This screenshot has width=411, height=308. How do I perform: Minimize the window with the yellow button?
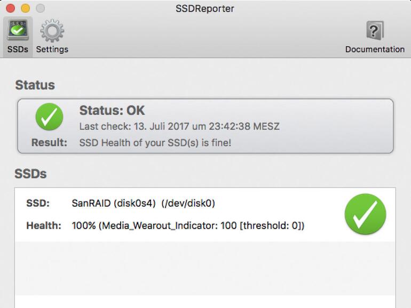pos(25,9)
